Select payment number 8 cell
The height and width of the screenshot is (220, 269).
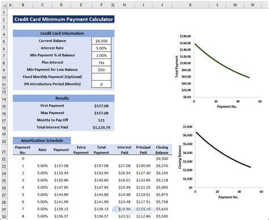click(23, 216)
